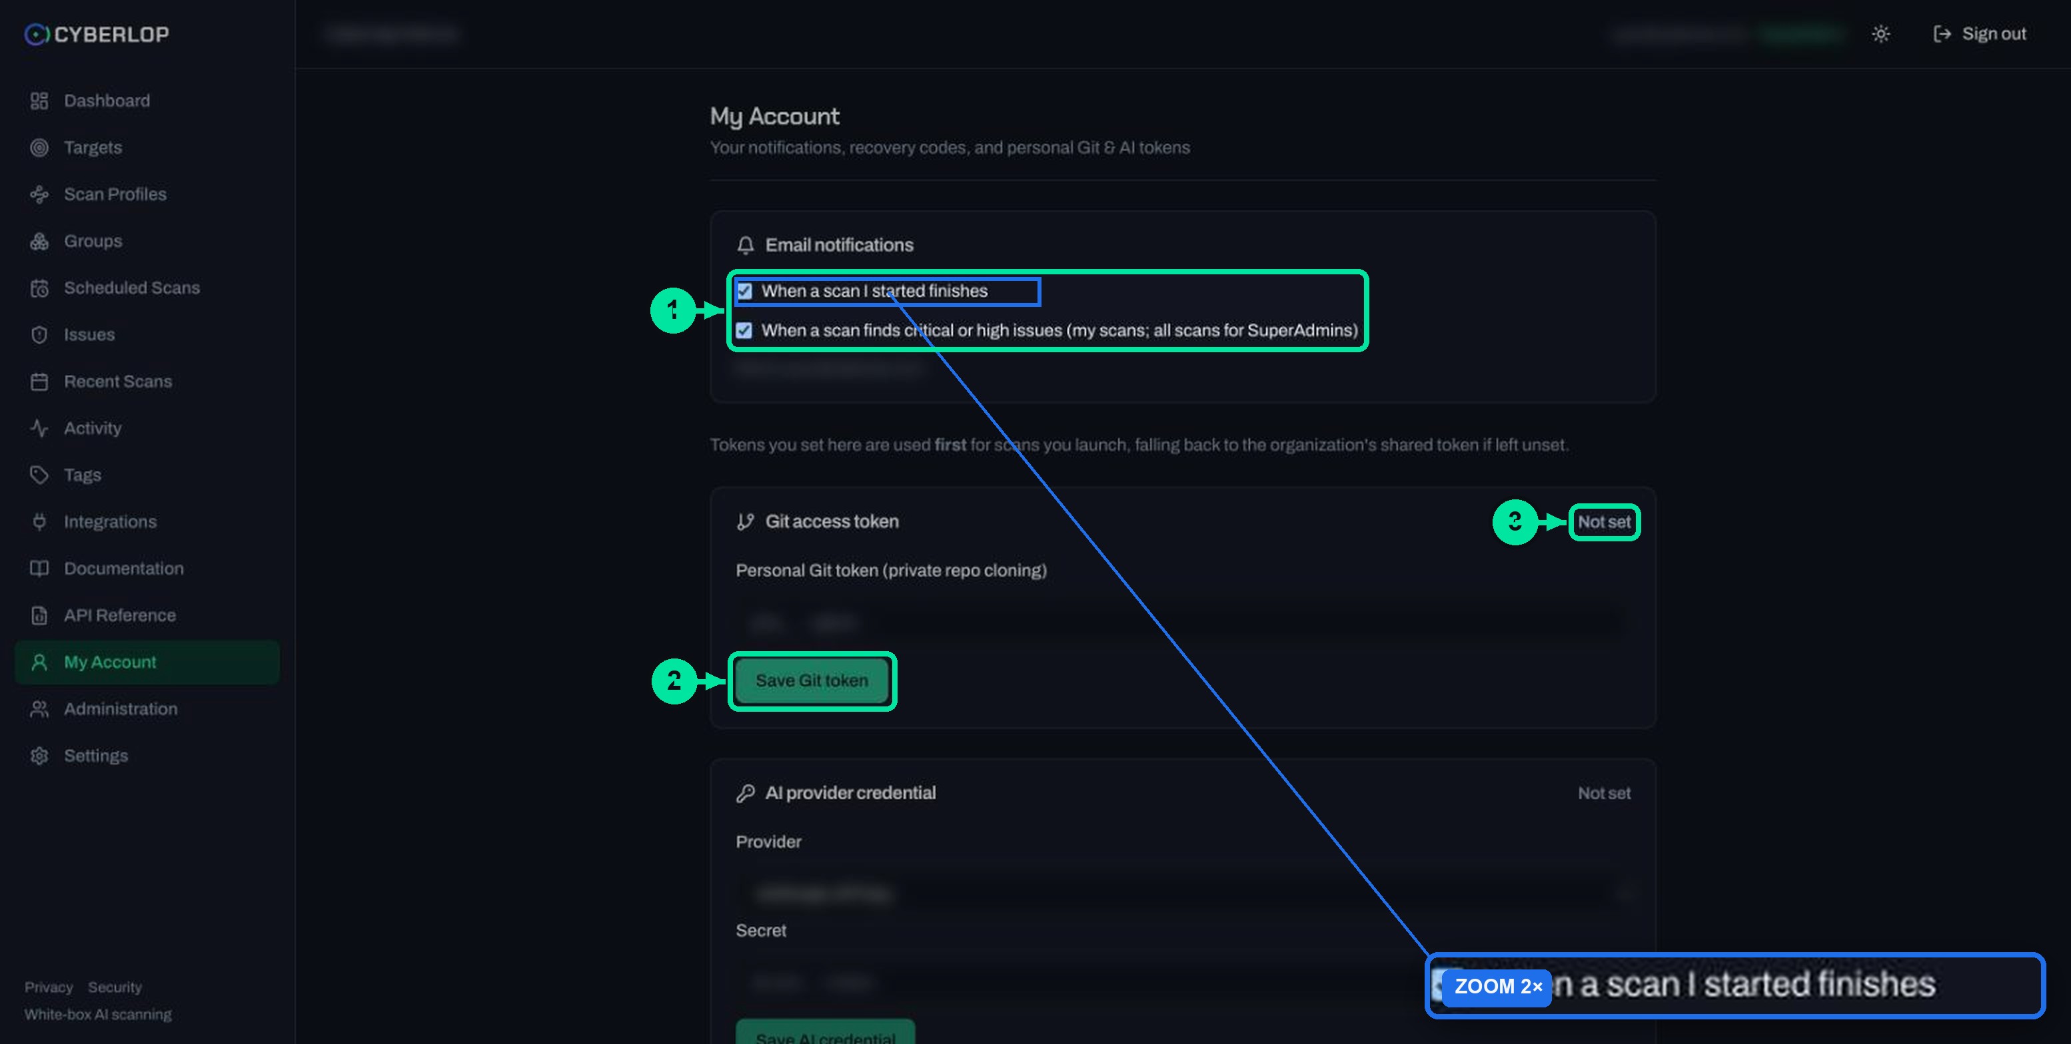Click the Integrations plug icon
Viewport: 2071px width, 1044px height.
point(39,522)
